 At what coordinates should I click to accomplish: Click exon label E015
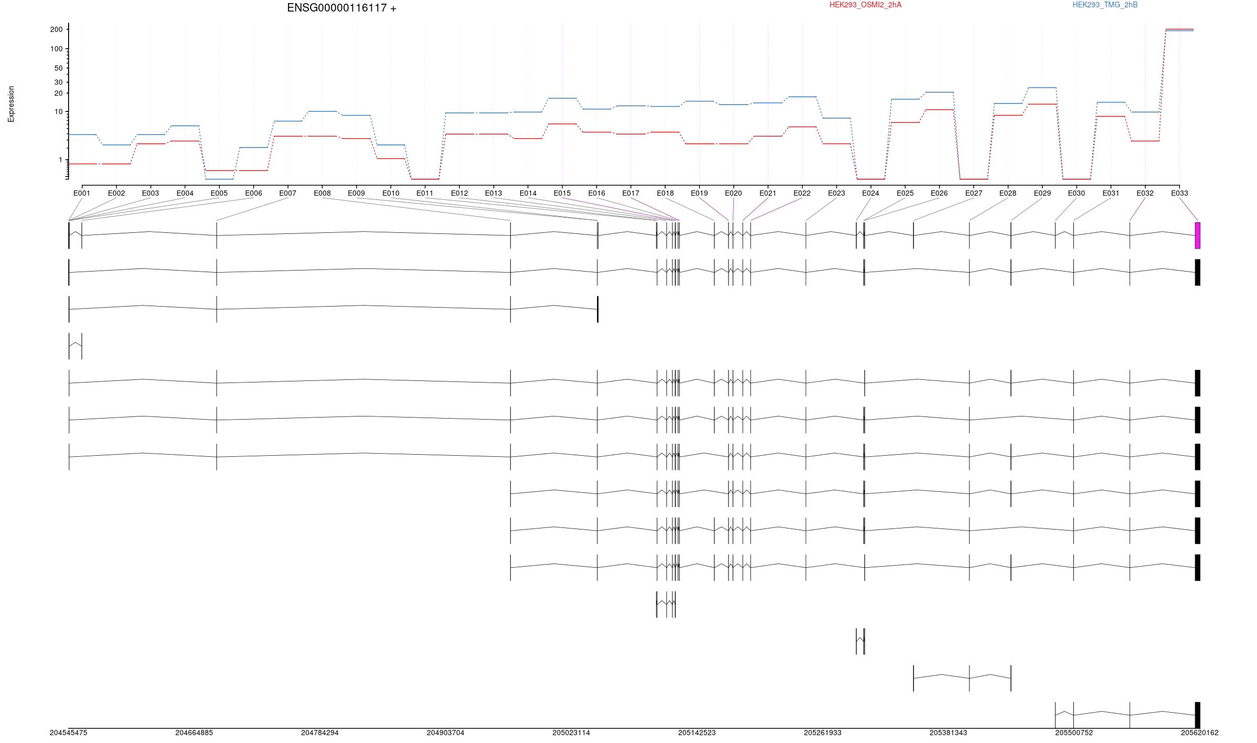tap(562, 193)
